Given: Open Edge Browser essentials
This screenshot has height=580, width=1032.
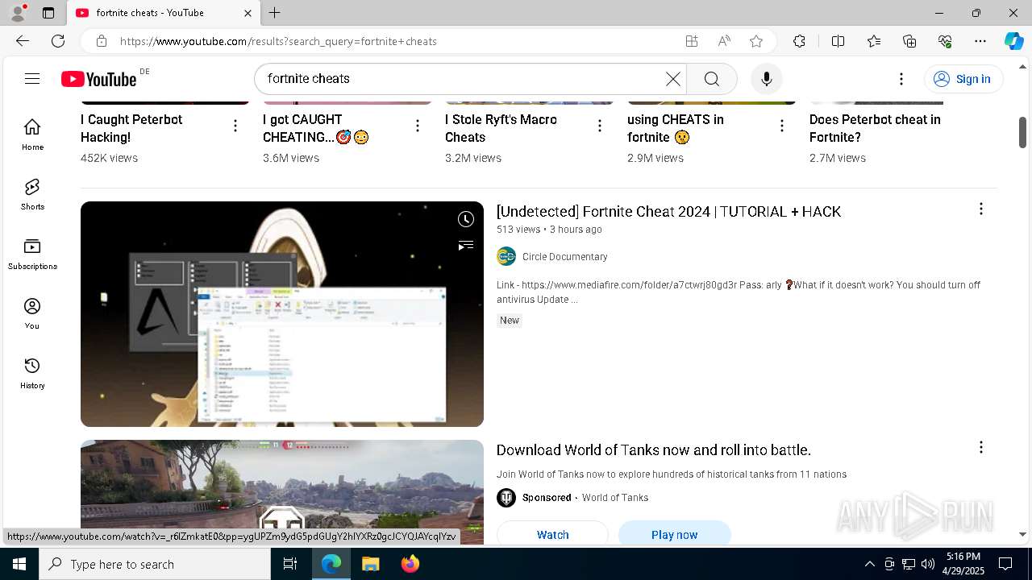Looking at the screenshot, I should pyautogui.click(x=945, y=41).
